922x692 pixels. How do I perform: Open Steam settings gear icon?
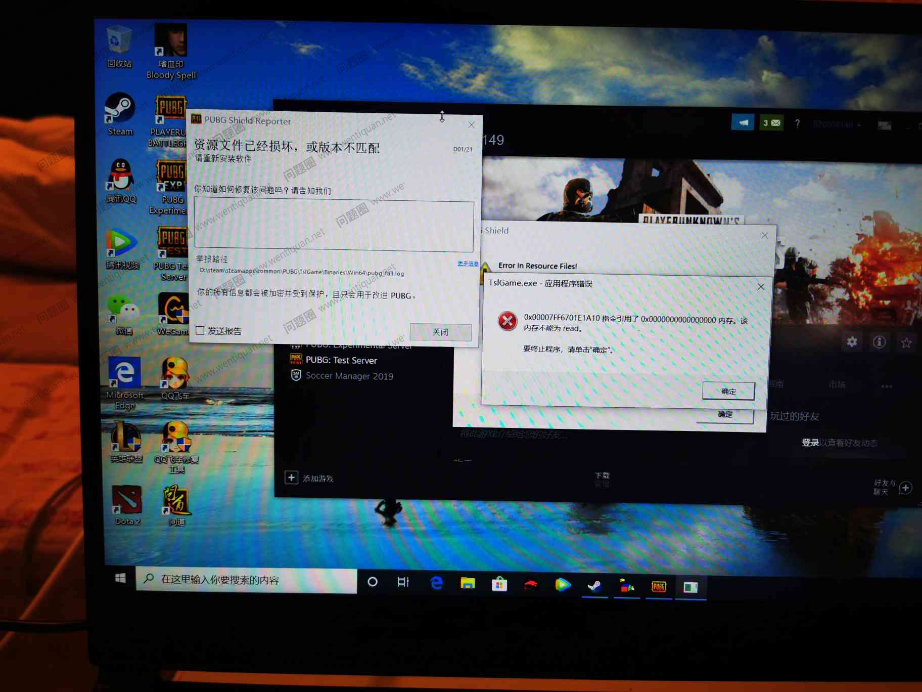coord(852,342)
